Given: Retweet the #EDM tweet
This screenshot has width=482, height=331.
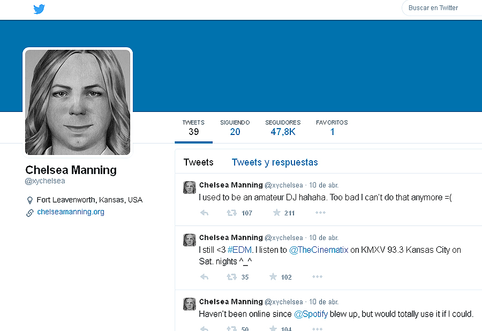Looking at the screenshot, I should 231,277.
